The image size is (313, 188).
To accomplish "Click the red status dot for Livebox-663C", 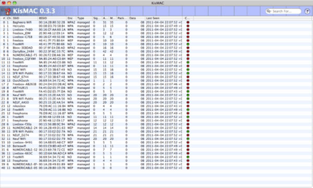I will [188, 153].
